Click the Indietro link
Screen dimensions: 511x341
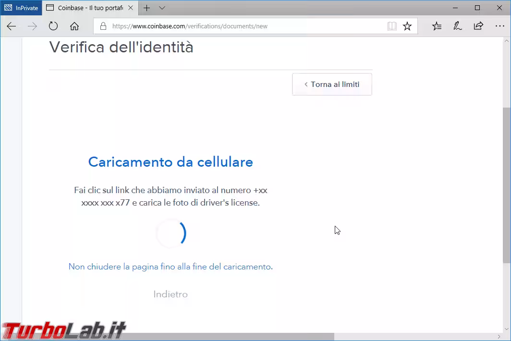pos(170,294)
